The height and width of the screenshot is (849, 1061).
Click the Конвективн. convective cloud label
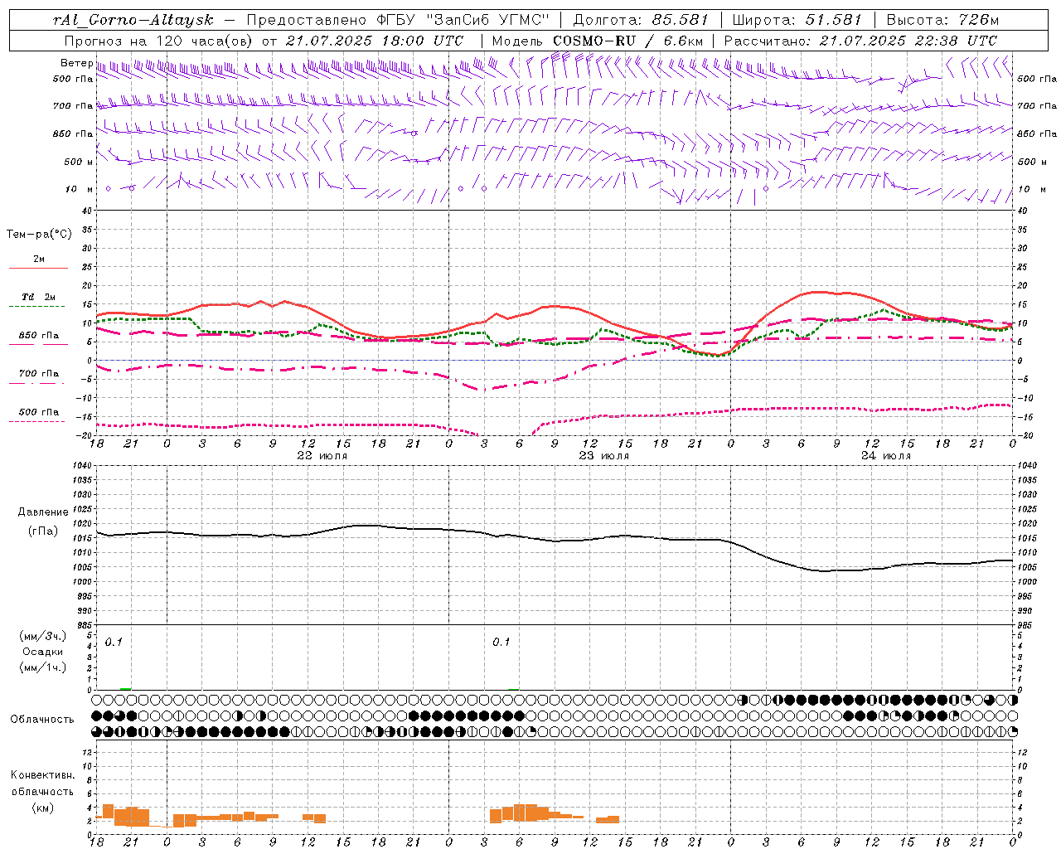[x=42, y=775]
